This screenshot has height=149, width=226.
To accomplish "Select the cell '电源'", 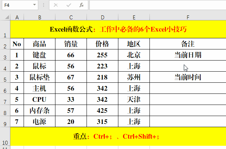I will coord(39,121).
